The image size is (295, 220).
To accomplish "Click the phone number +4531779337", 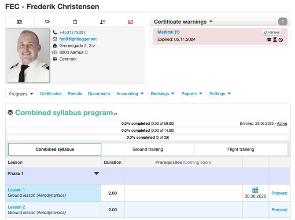I will pos(73,32).
